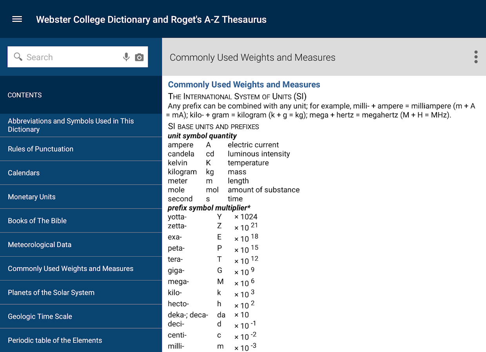Click the 'centi-' prefix entry
This screenshot has height=352, width=486.
(x=177, y=335)
